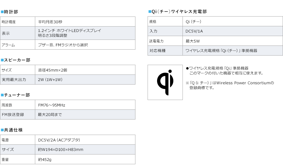The height and width of the screenshot is (168, 283).
Task: Select the 平均月差30秒 value cell
Action: pyautogui.click(x=85, y=22)
